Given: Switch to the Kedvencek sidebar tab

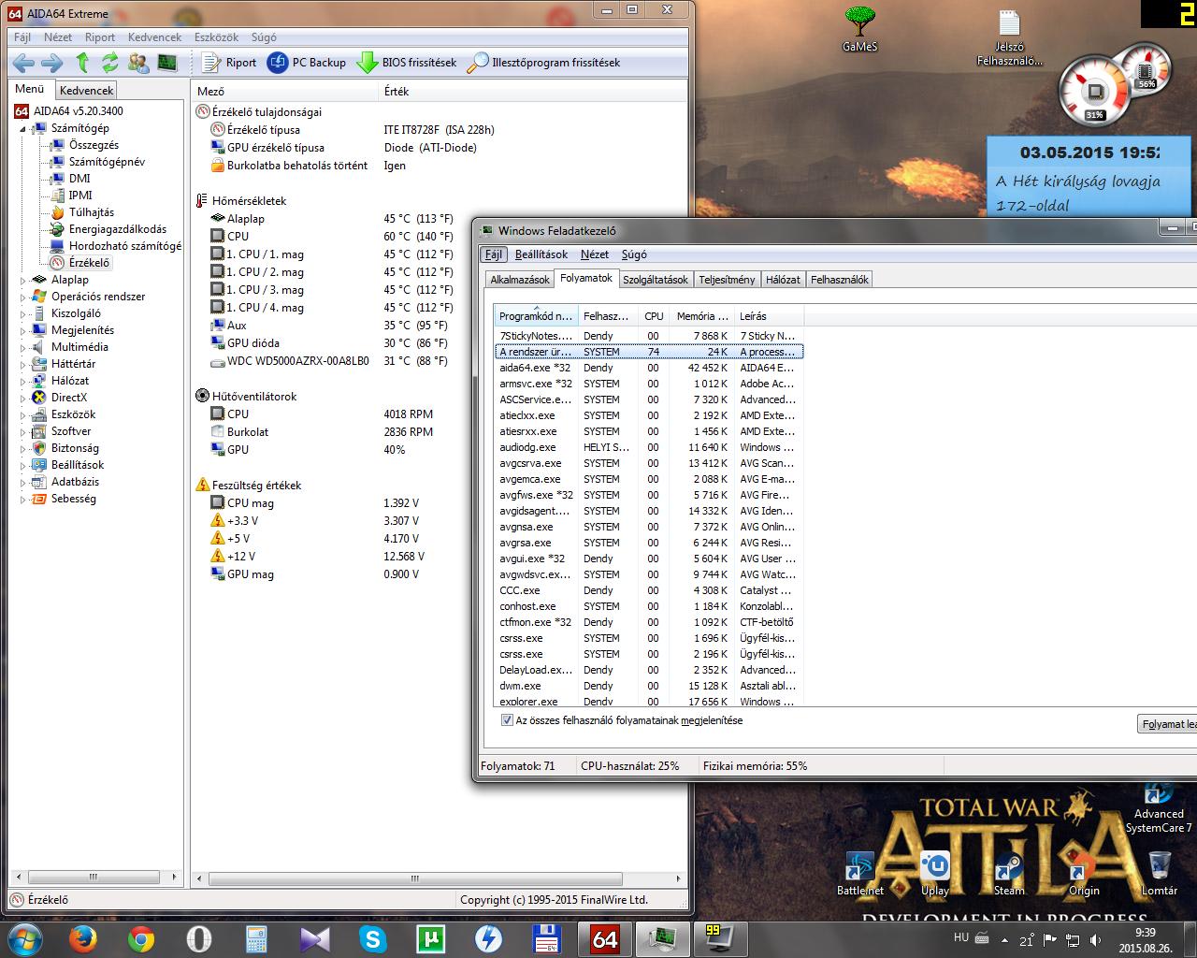Looking at the screenshot, I should [86, 91].
